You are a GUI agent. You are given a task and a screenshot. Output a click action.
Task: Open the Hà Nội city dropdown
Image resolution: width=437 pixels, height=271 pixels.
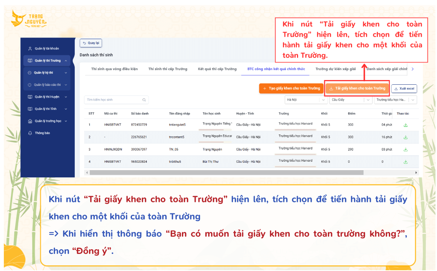(x=306, y=100)
